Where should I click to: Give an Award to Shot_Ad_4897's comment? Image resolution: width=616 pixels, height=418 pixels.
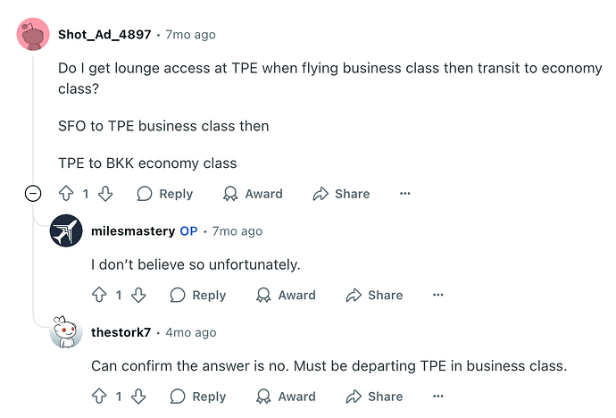(x=253, y=194)
